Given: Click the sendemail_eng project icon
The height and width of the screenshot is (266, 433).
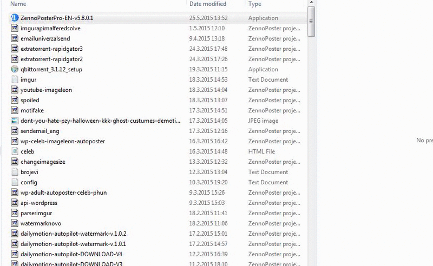Looking at the screenshot, I should 15,131.
